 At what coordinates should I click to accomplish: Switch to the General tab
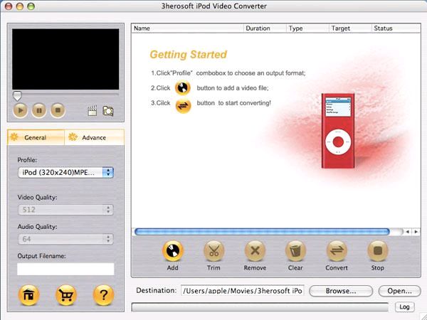(x=36, y=137)
